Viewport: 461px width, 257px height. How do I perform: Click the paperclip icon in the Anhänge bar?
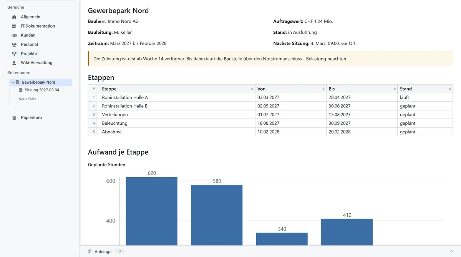tap(90, 251)
